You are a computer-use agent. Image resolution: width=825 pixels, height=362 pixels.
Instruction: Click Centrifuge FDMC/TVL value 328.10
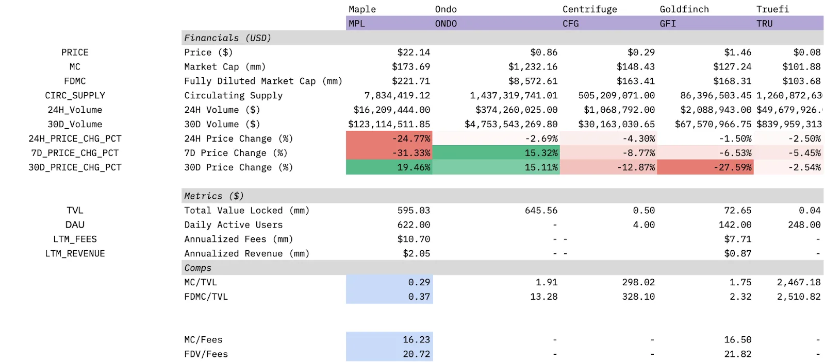click(x=638, y=297)
